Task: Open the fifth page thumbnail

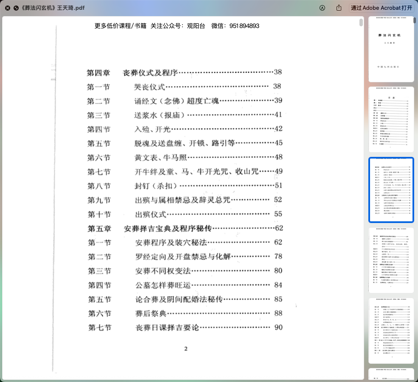Action: pyautogui.click(x=391, y=331)
